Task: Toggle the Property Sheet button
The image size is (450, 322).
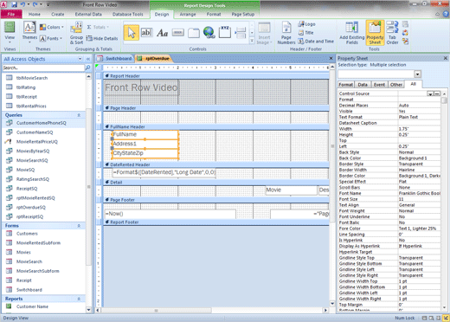Action: tap(375, 33)
